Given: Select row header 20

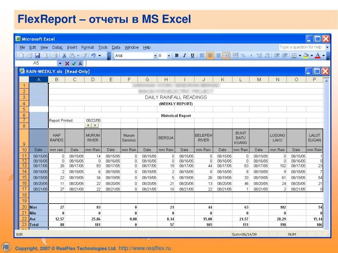Looking at the screenshot, I should 24,207.
